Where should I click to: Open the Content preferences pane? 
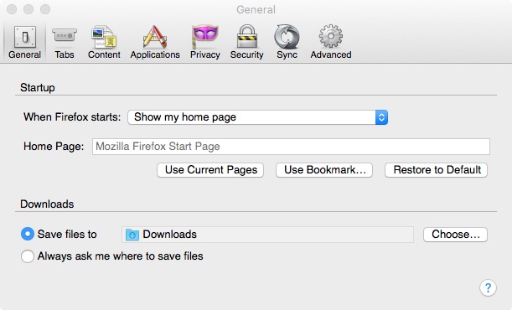[104, 43]
